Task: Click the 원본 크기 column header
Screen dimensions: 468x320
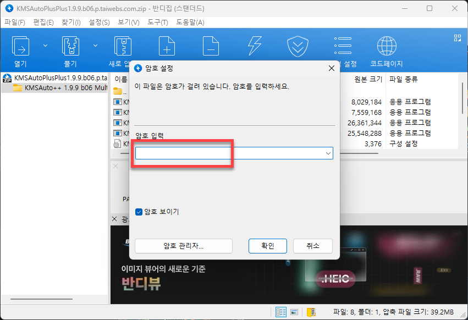Action: click(x=368, y=79)
